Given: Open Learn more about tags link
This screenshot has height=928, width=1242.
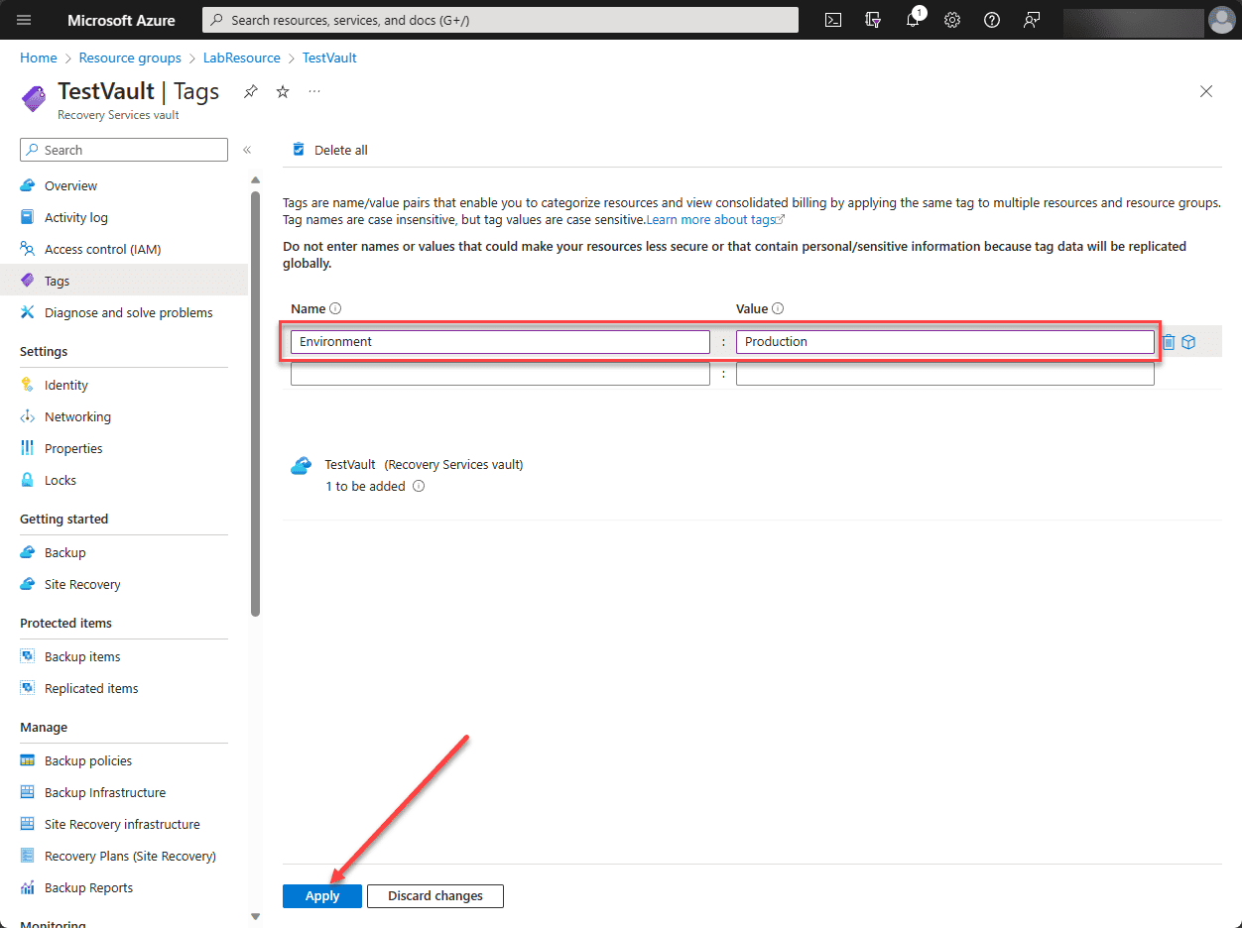Looking at the screenshot, I should 715,219.
